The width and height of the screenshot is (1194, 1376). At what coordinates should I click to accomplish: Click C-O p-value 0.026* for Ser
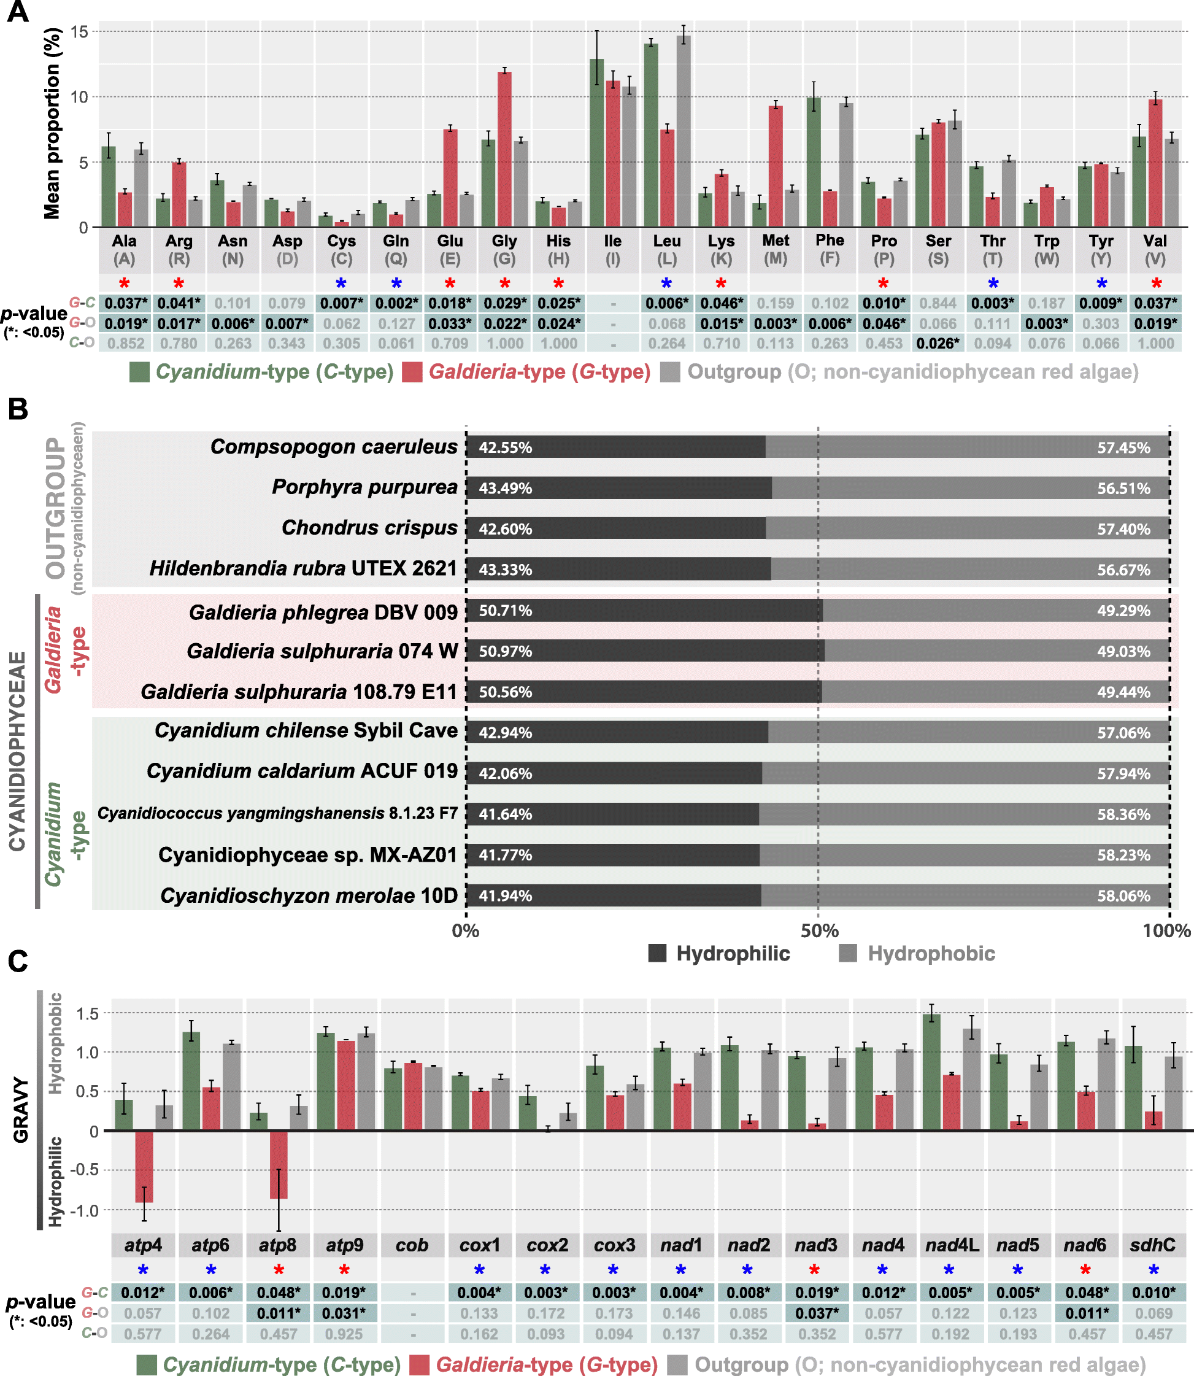point(938,343)
